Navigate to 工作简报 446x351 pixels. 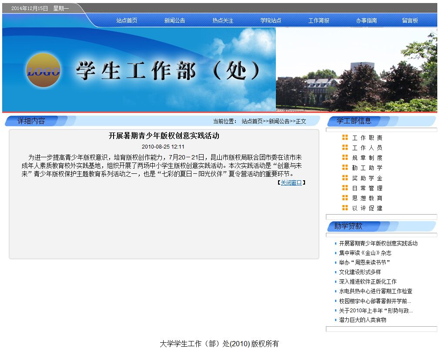pos(319,20)
